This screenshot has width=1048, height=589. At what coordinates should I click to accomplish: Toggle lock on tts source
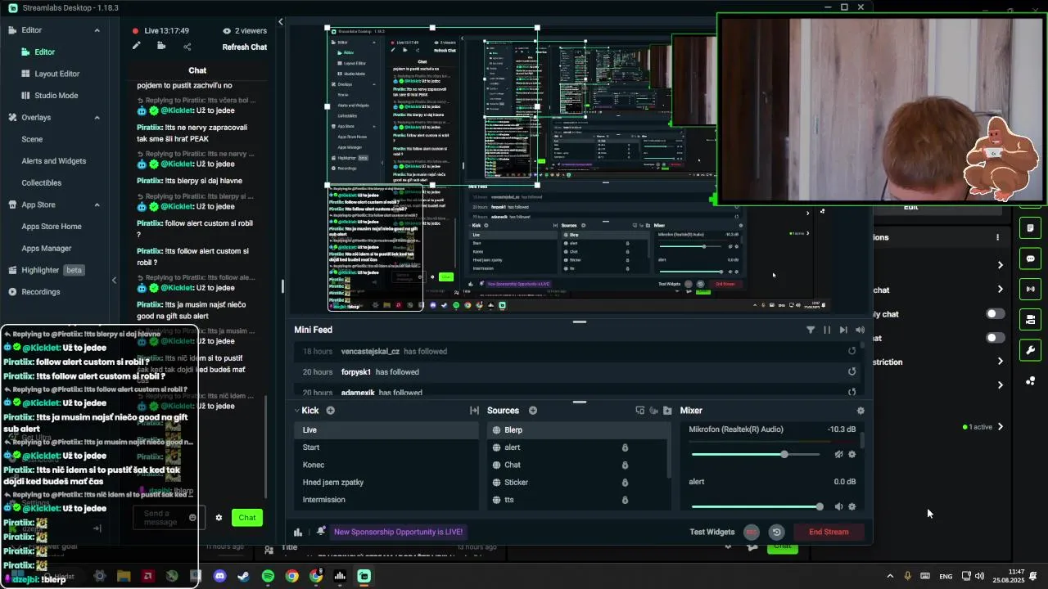(x=625, y=500)
